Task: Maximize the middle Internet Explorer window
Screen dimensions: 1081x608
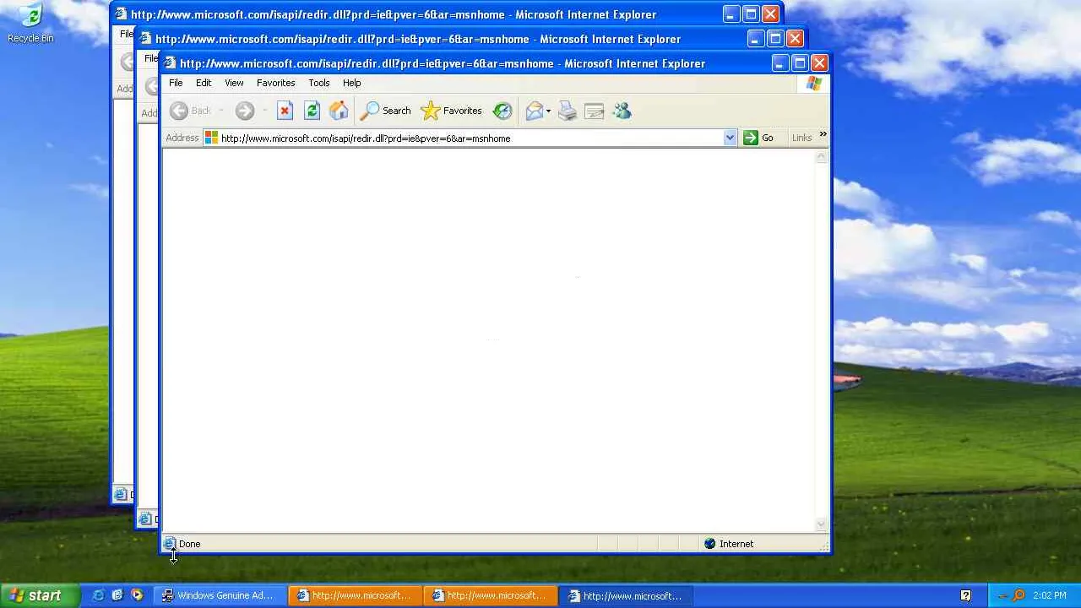Action: pyautogui.click(x=775, y=39)
